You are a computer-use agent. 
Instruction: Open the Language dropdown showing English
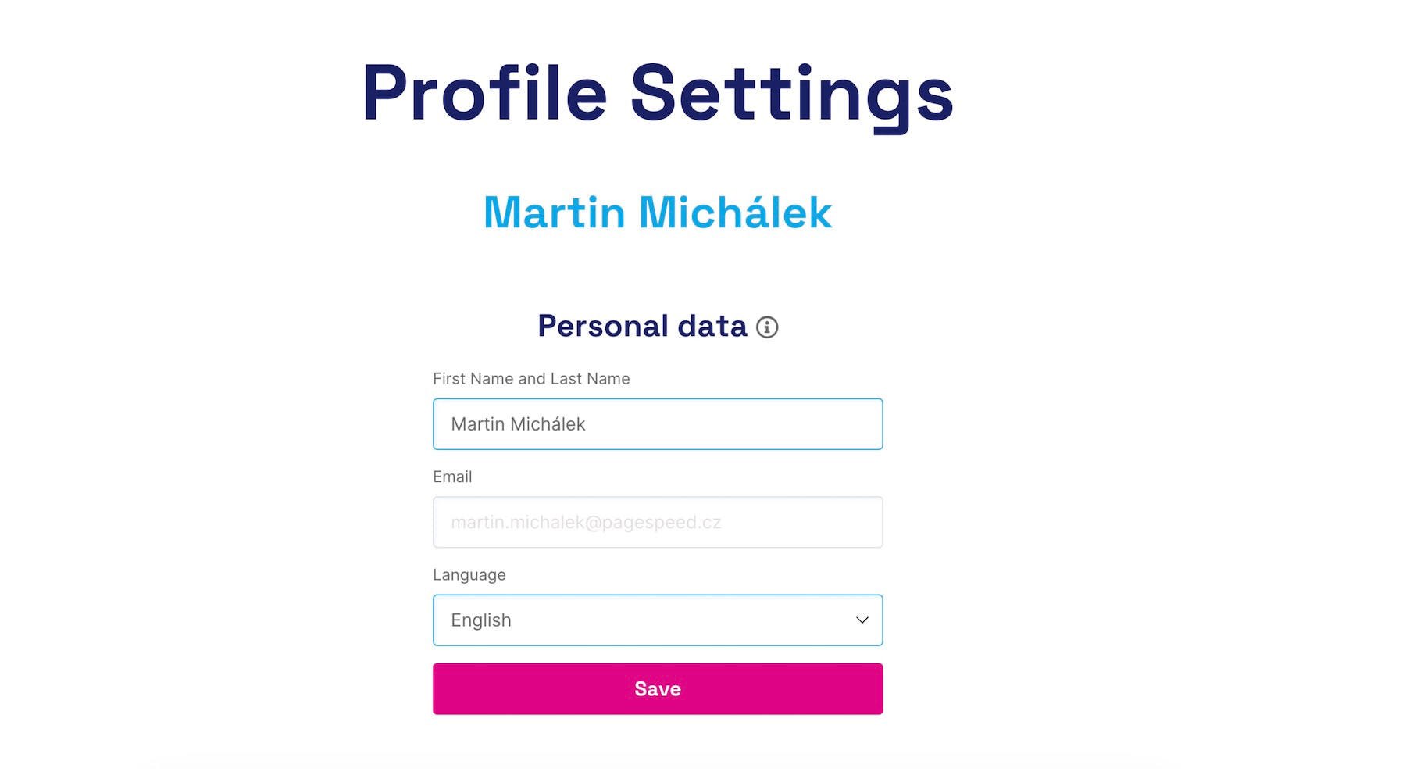point(657,620)
